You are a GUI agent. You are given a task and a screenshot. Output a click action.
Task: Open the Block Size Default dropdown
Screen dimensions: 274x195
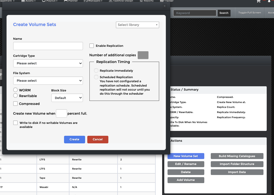tap(67, 98)
